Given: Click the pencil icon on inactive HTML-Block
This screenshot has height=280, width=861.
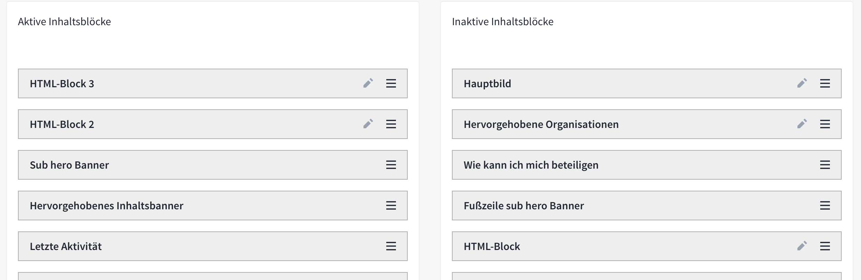Looking at the screenshot, I should [802, 246].
